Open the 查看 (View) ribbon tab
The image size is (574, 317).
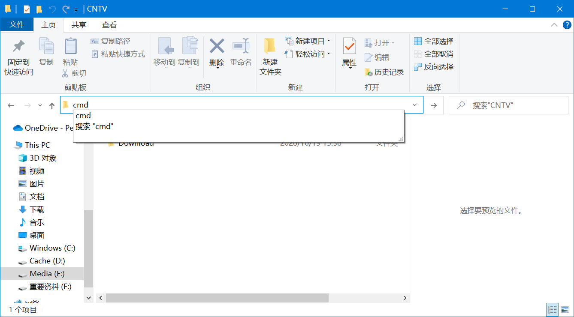(x=109, y=25)
